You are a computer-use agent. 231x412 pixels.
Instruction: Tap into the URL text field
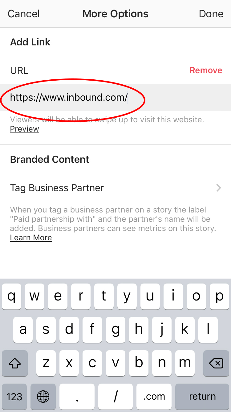[115, 98]
